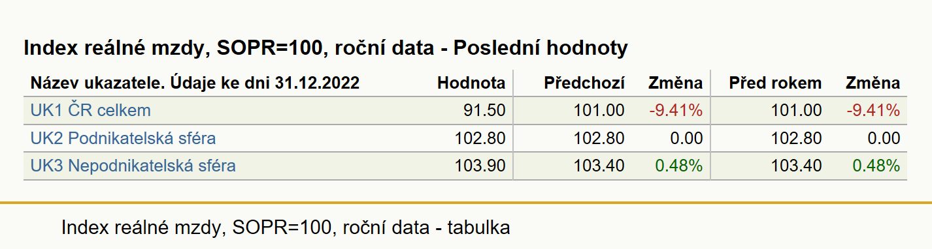Viewport: 932px width, 249px height.
Task: Click the green 0.48% in last column
Action: tap(876, 166)
